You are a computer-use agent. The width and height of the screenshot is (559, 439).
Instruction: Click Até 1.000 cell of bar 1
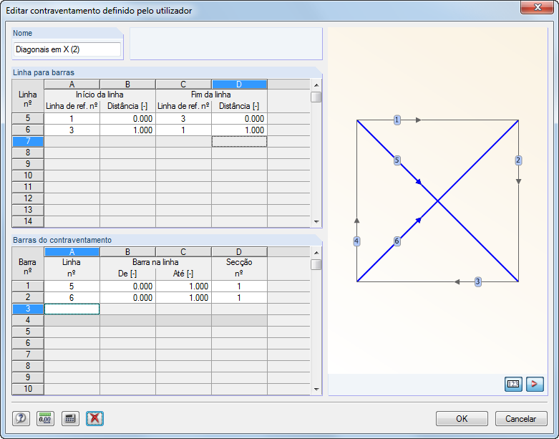click(183, 286)
